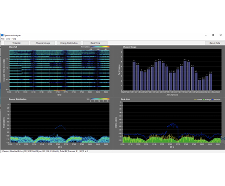225x186 pixels.
Task: Click the Average legend entry in Real time
Action: tap(207, 99)
